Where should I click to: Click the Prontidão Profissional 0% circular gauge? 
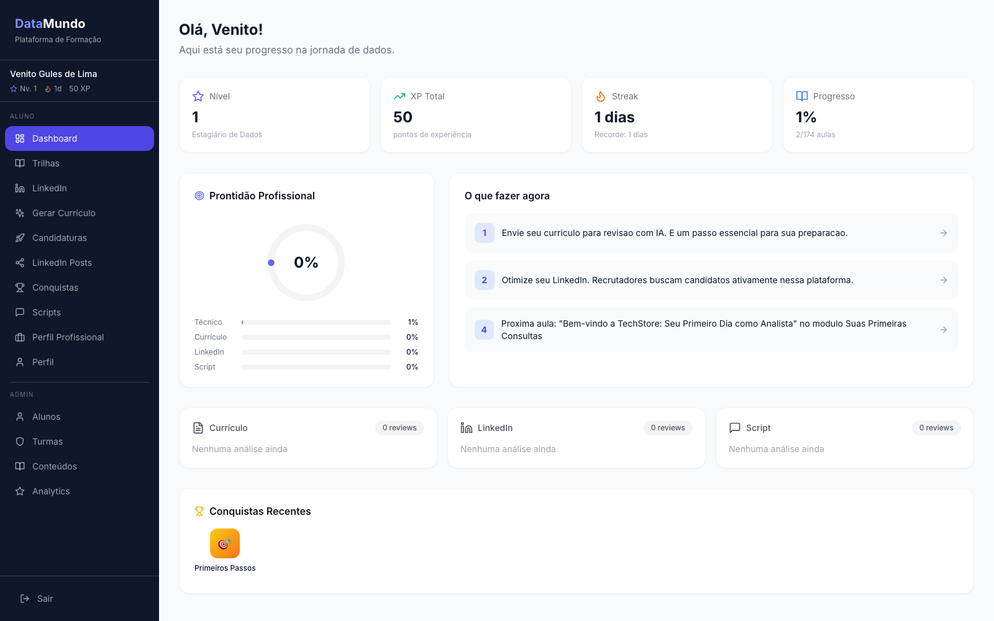coord(306,263)
